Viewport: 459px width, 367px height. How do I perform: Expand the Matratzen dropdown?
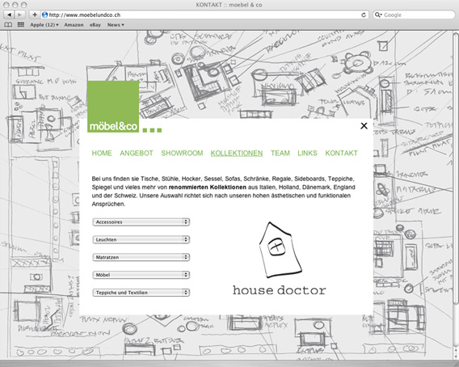(x=141, y=257)
